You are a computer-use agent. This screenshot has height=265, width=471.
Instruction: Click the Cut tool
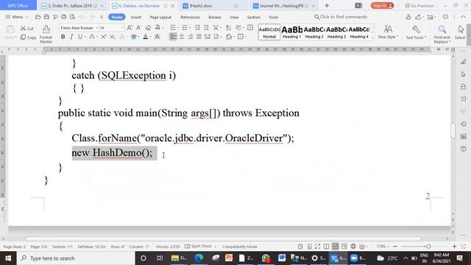click(x=27, y=28)
